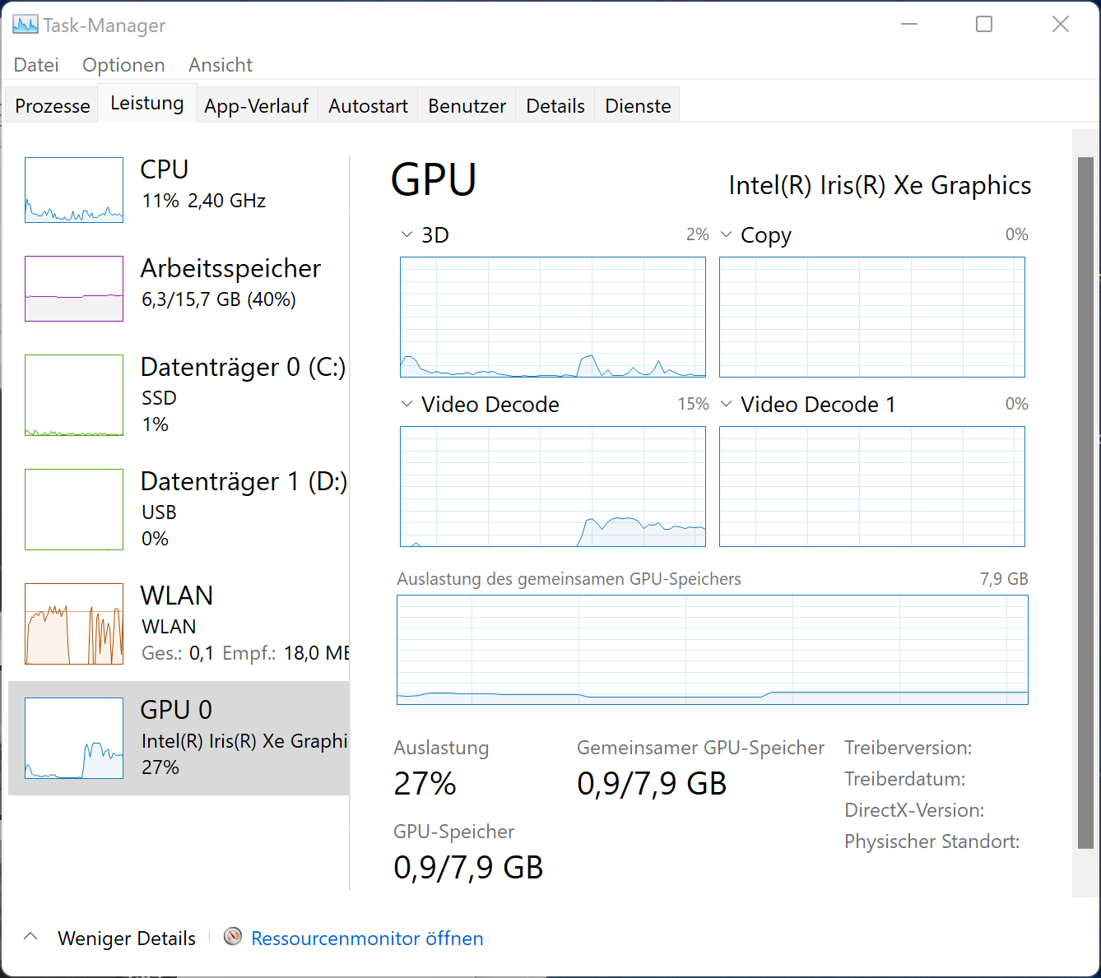Image resolution: width=1101 pixels, height=978 pixels.
Task: Click the WLAN Ges./Empf. throughput line
Action: pyautogui.click(x=245, y=653)
